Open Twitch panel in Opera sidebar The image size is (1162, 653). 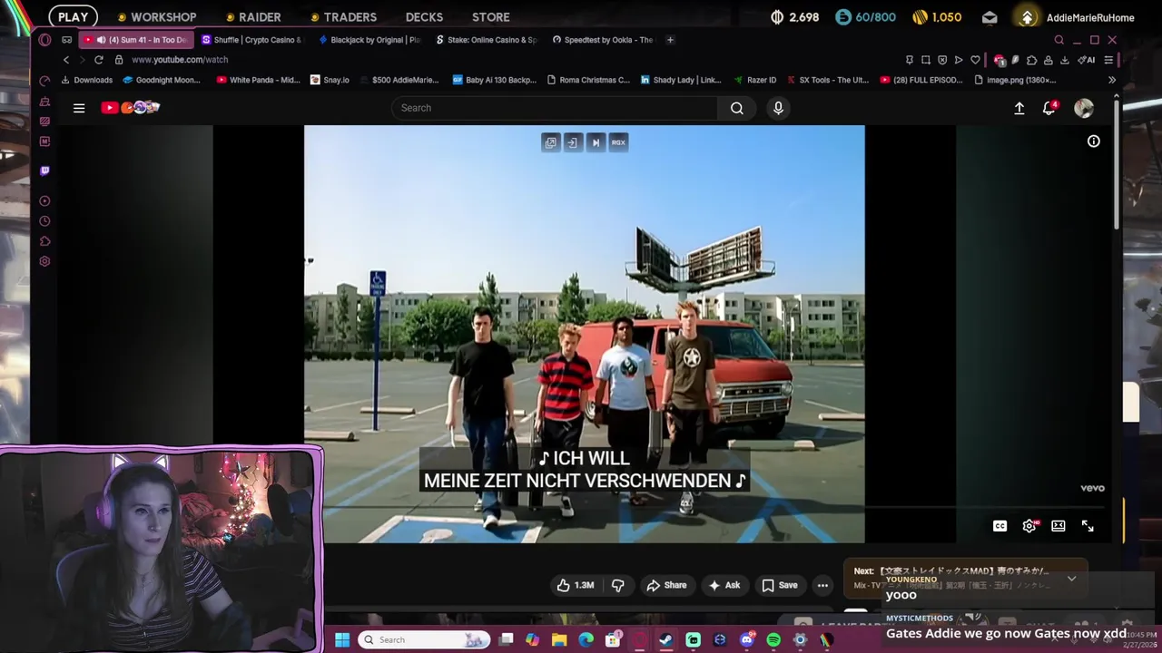click(44, 171)
